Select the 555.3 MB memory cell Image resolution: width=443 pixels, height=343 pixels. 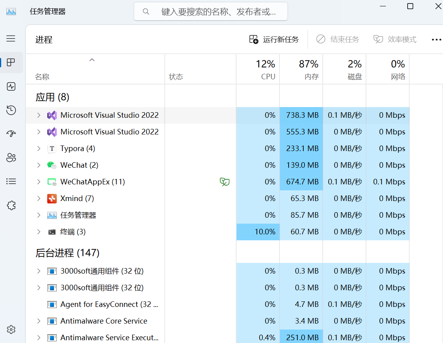pos(301,132)
